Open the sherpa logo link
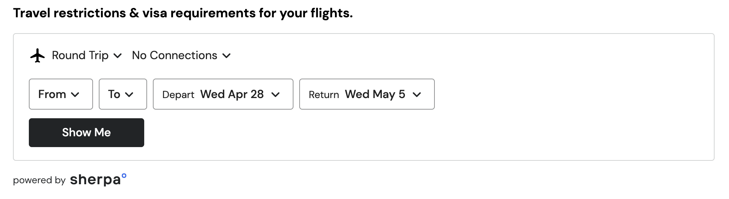729x199 pixels. pyautogui.click(x=98, y=179)
